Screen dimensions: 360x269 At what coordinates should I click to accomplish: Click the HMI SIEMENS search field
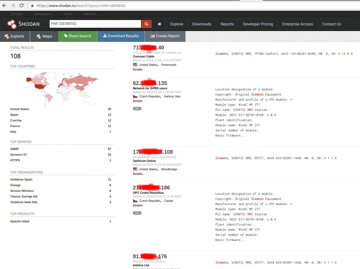pos(95,24)
